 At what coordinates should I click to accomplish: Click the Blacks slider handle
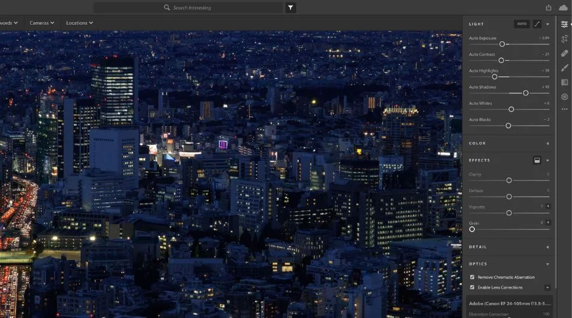508,125
